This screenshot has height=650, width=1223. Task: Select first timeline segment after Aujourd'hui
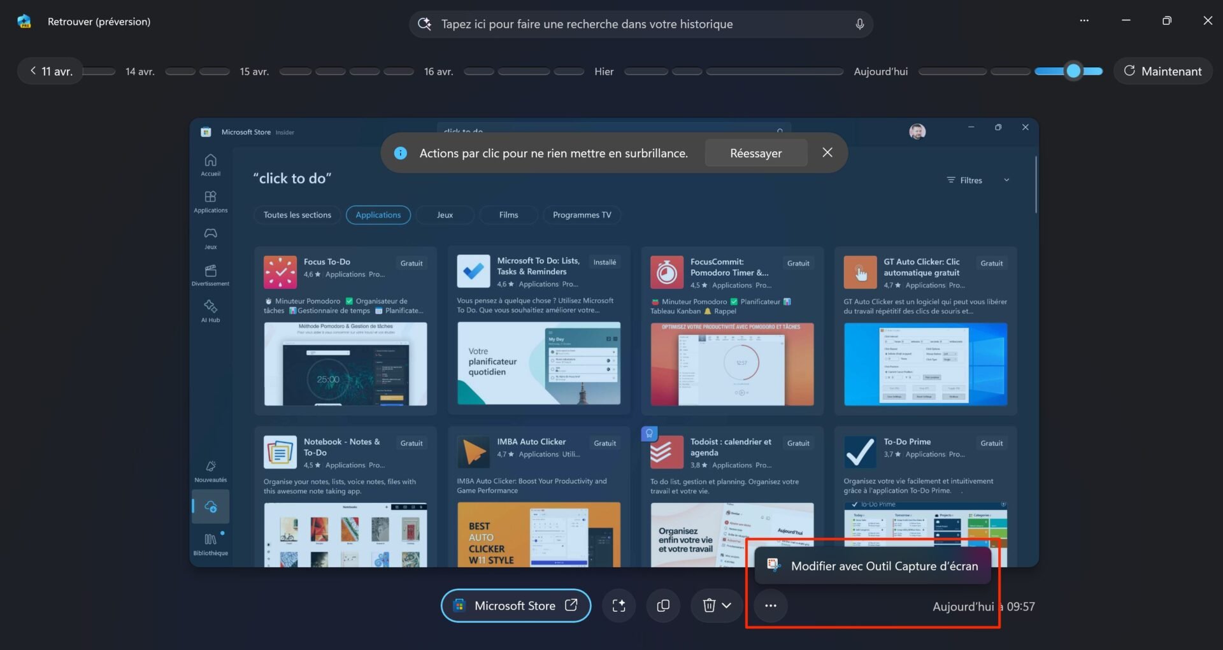click(952, 71)
